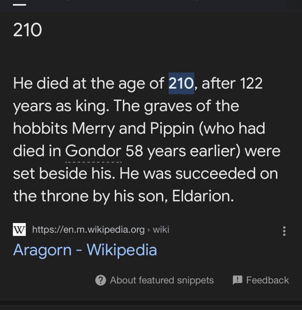302x310 pixels.
Task: Click the highlighted "210" in the snippet
Action: click(181, 83)
